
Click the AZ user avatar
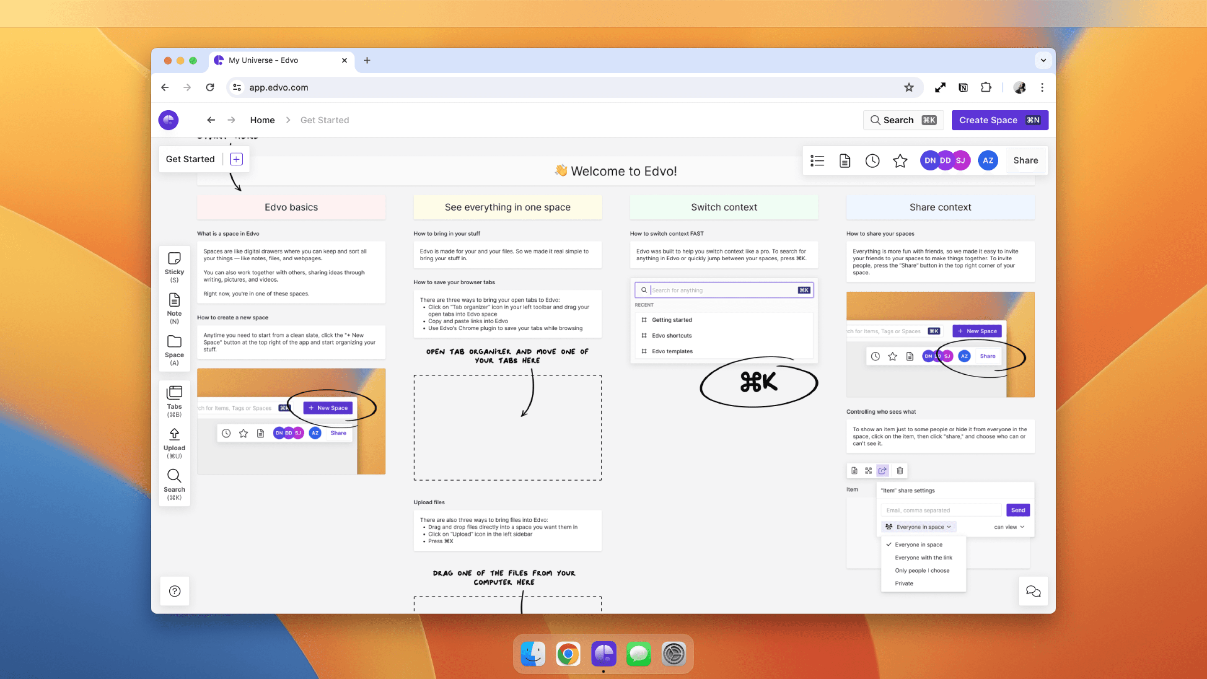tap(988, 160)
